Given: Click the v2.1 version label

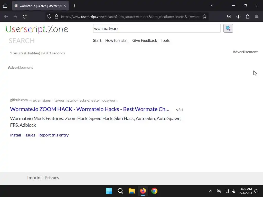Looking at the screenshot, I should (180, 110).
